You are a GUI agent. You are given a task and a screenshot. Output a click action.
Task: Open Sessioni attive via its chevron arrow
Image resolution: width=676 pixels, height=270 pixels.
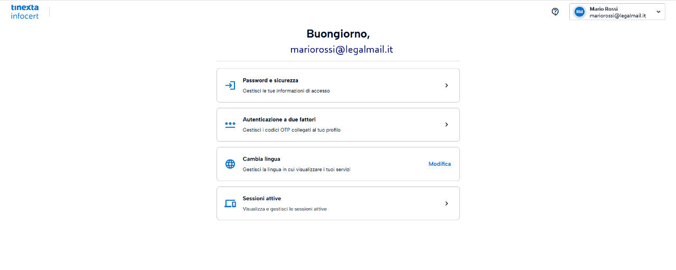tap(446, 203)
